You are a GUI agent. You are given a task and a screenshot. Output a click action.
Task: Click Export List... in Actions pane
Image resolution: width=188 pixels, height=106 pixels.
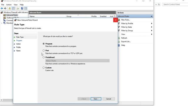tap(126, 42)
